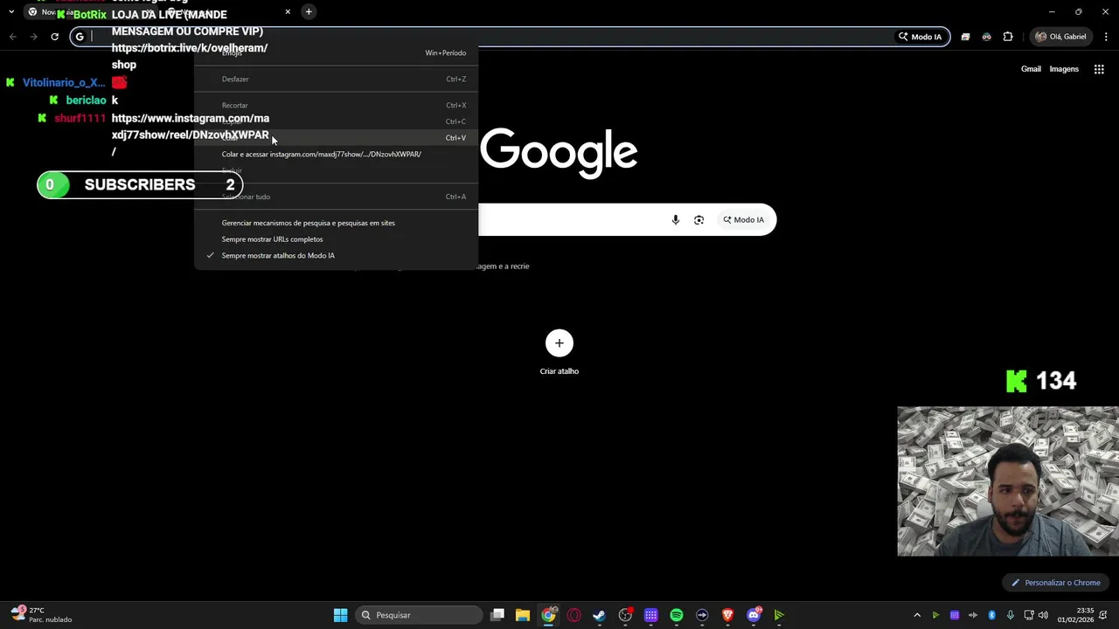The image size is (1119, 629).
Task: Open the Windows Start menu
Action: [340, 615]
